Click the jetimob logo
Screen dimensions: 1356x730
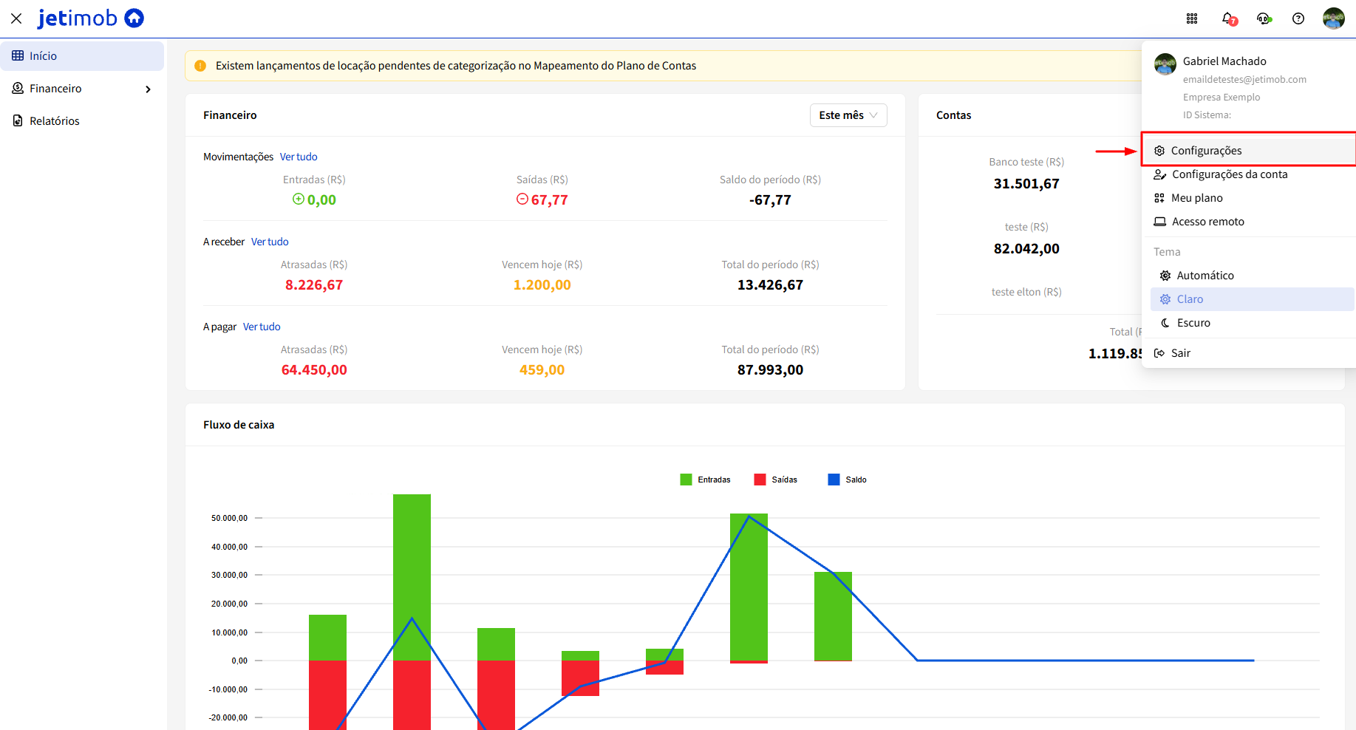pyautogui.click(x=91, y=18)
